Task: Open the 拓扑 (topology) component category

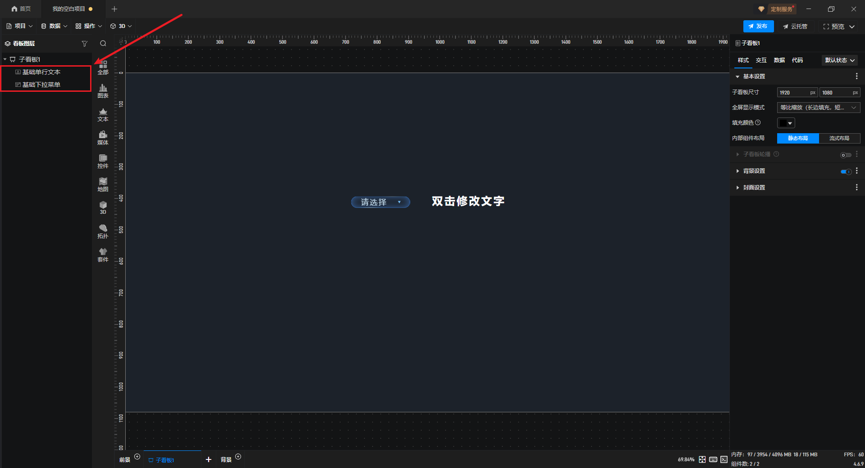Action: (103, 231)
